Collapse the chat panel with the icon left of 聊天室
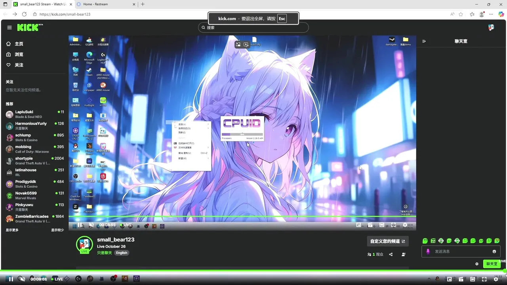Screen dimensions: 507x285 tap(424, 41)
